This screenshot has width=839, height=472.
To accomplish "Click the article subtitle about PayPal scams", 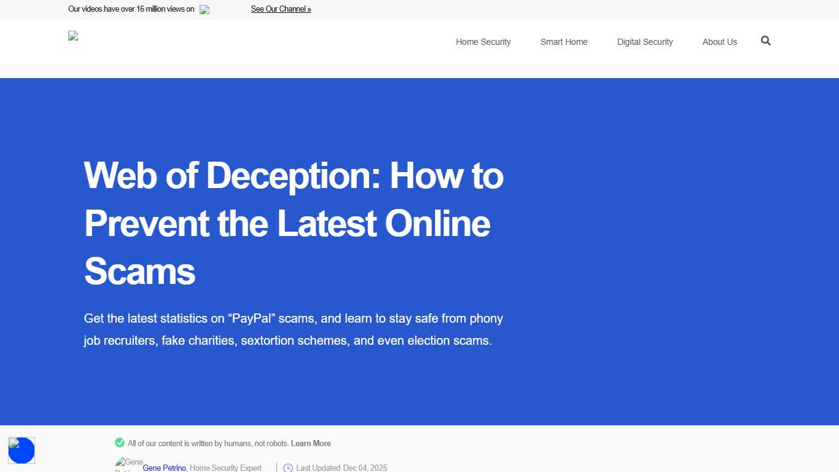I will [x=294, y=329].
